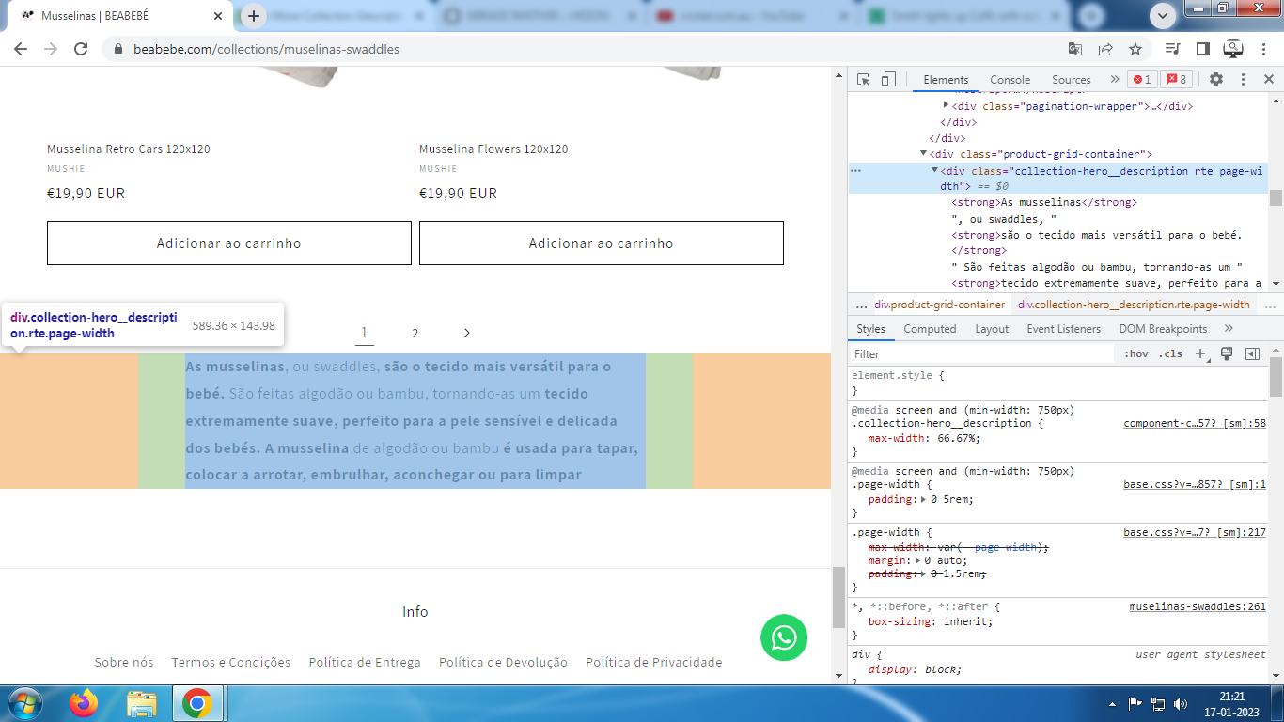Open DevTools settings gear
Image resolution: width=1284 pixels, height=722 pixels.
coord(1216,80)
